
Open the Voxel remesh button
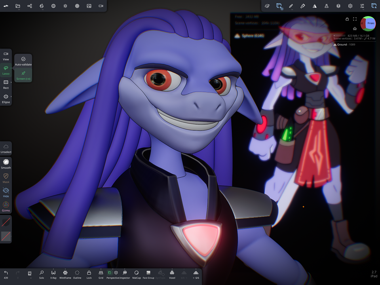(172, 275)
